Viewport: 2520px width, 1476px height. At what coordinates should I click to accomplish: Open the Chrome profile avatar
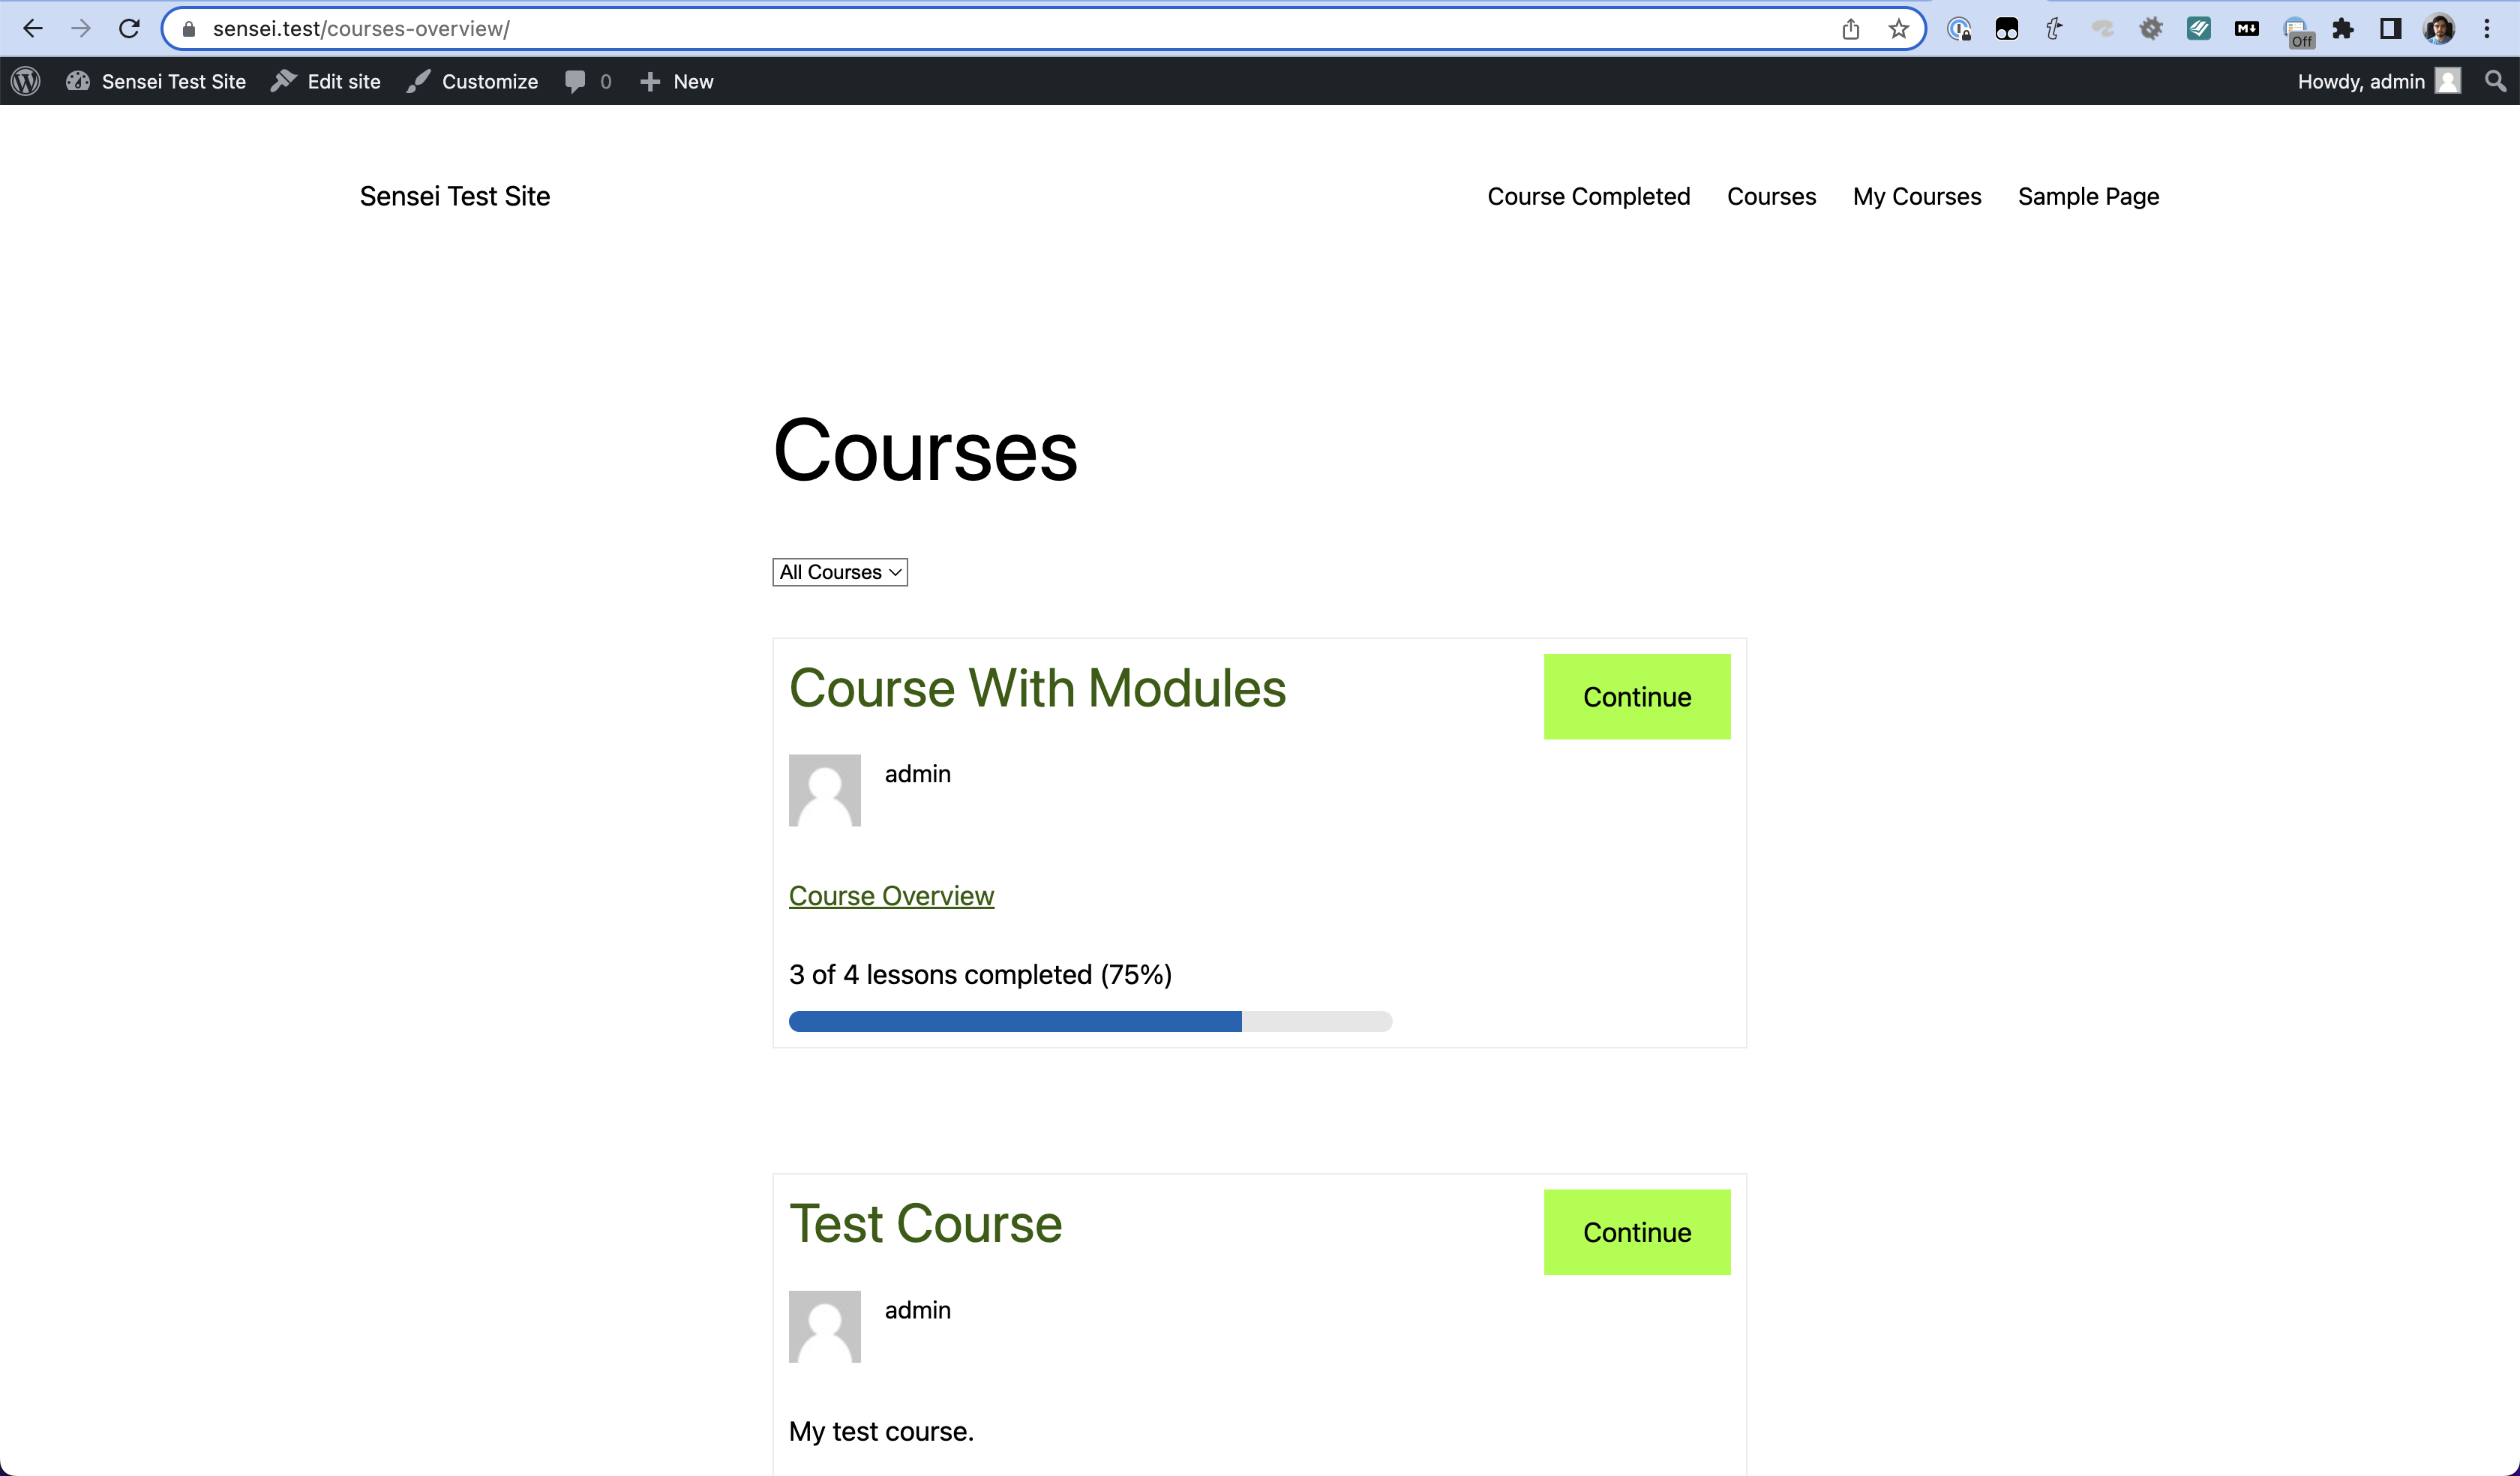(2438, 29)
